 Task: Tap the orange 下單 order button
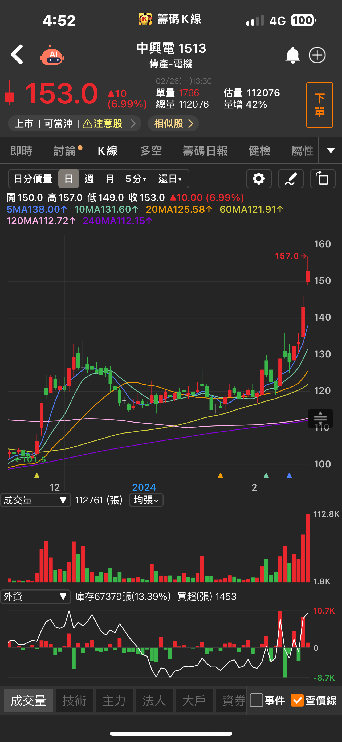(320, 105)
